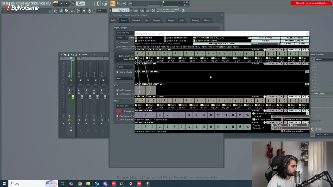Click the FL Studio stop button

coord(67,4)
